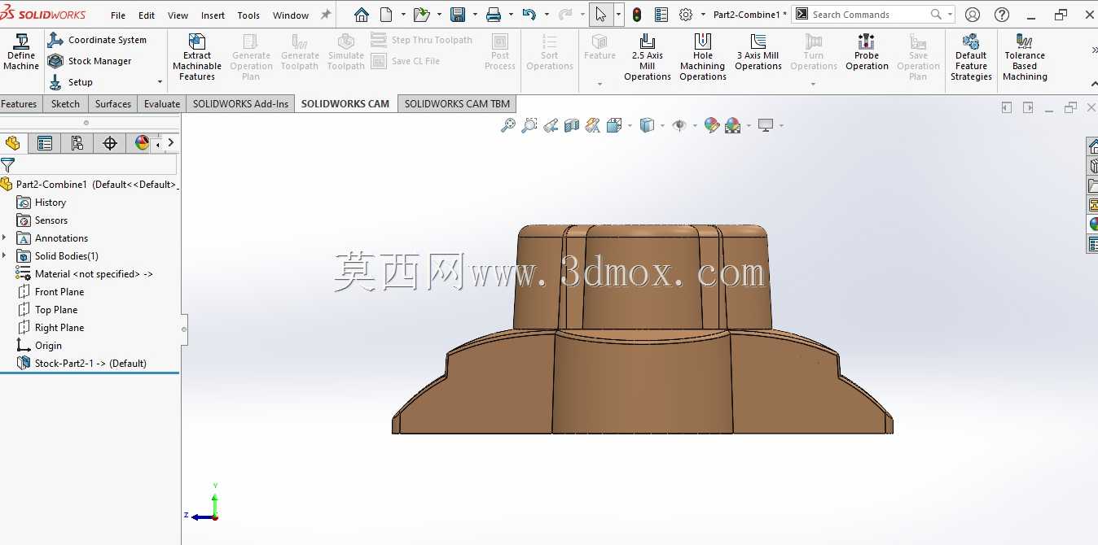1098x545 pixels.
Task: Switch to Sketch ribbon tab
Action: tap(65, 104)
